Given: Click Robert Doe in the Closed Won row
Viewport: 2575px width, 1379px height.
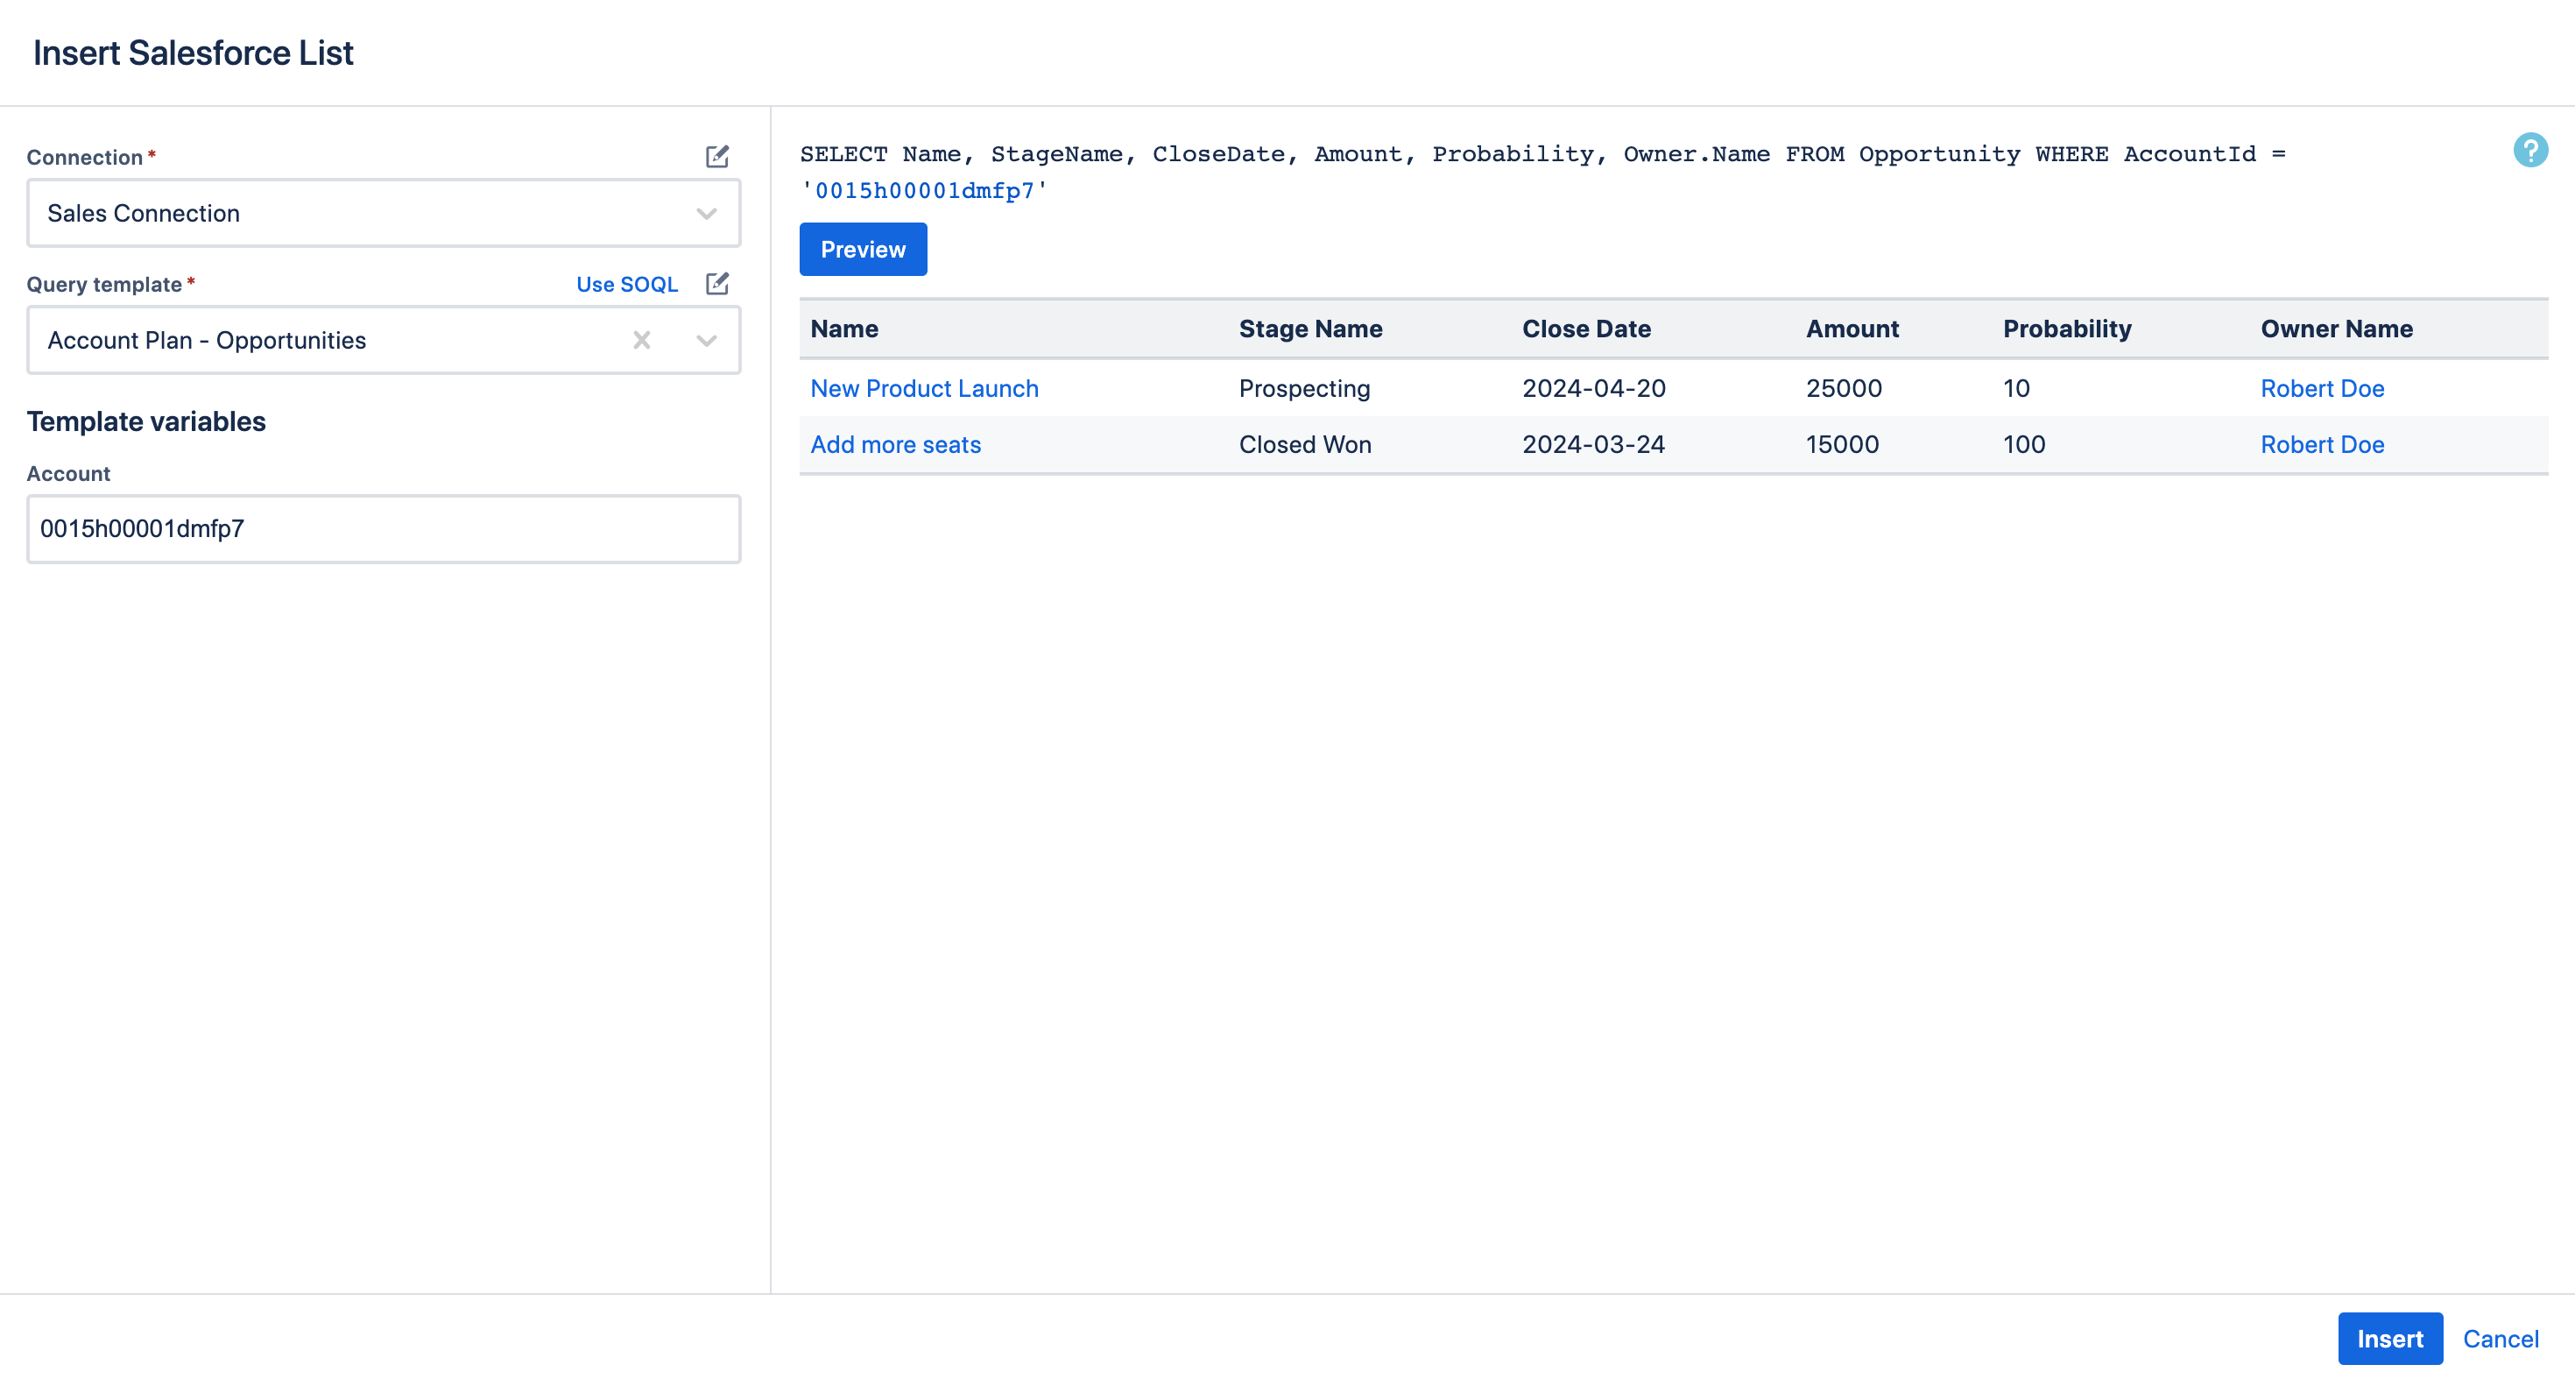Looking at the screenshot, I should pyautogui.click(x=2321, y=445).
